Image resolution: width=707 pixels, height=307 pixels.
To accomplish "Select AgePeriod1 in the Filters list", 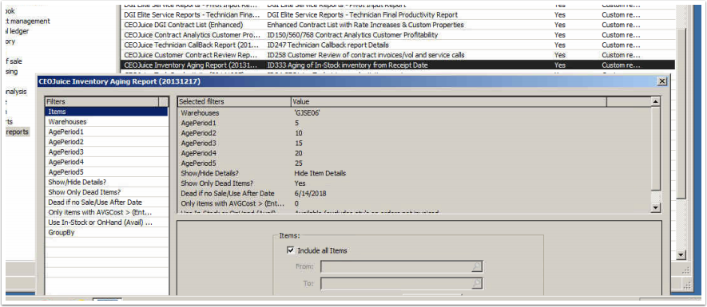I will click(106, 132).
